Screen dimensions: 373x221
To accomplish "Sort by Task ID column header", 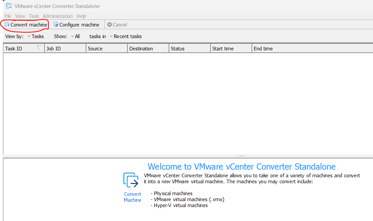I will click(24, 48).
